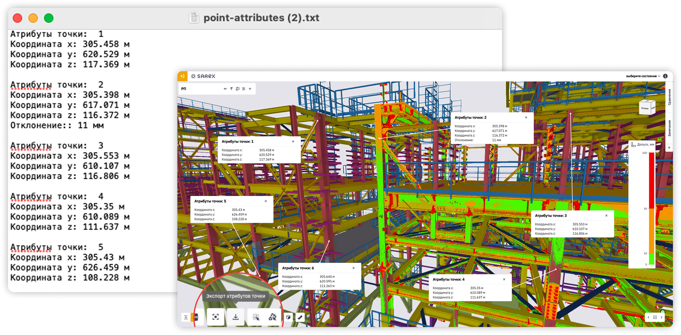Click value 111.637 м in point 4 popup
681x335 pixels.
point(477,297)
